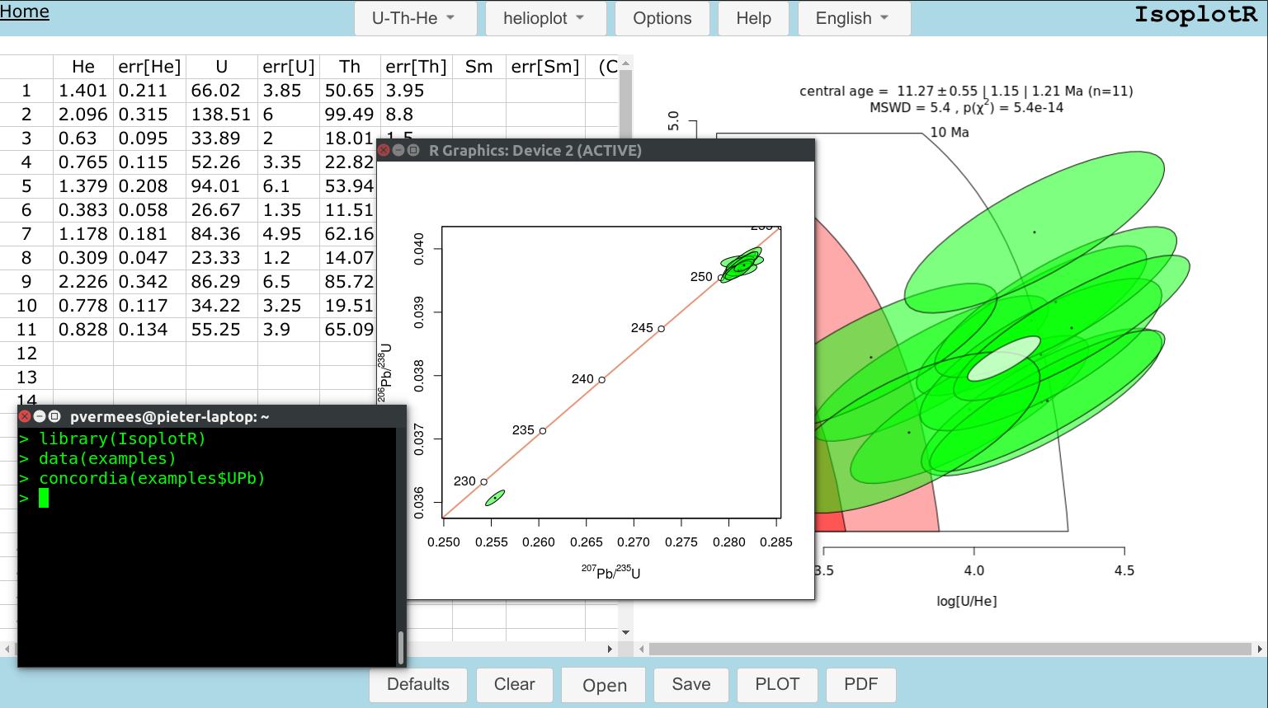Maximize the terminal window
Image resolution: width=1268 pixels, height=708 pixels.
click(x=54, y=416)
